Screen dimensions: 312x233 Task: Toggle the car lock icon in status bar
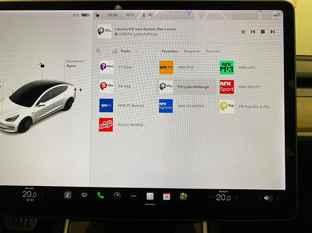(x=97, y=15)
